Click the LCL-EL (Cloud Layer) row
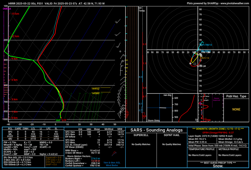 (94, 145)
